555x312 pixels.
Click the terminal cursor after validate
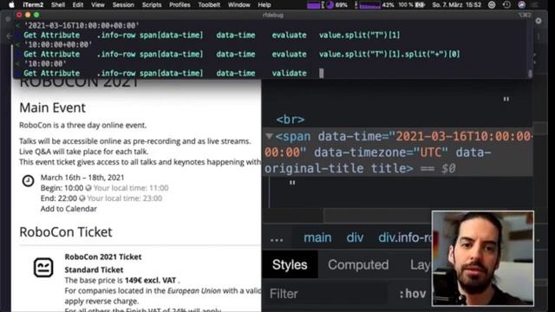[322, 73]
